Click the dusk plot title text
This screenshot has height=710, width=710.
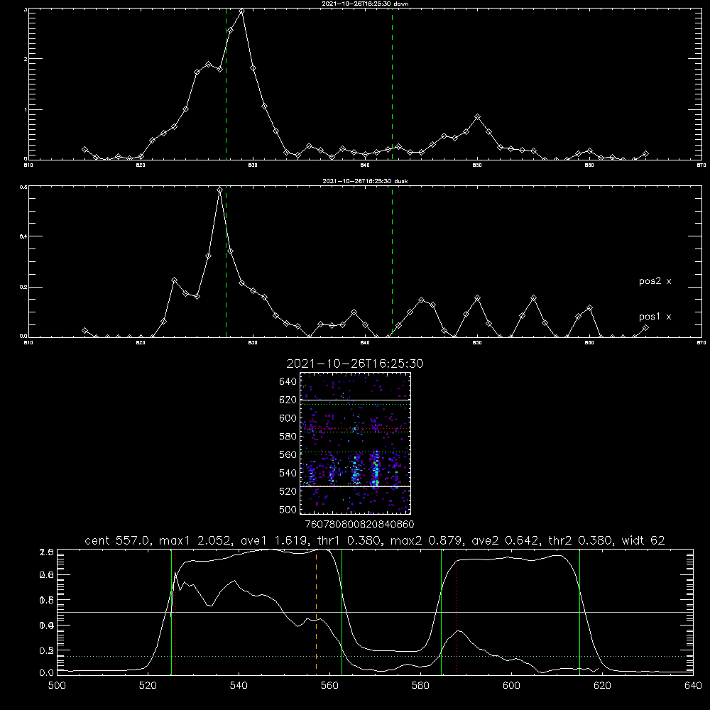click(x=365, y=181)
